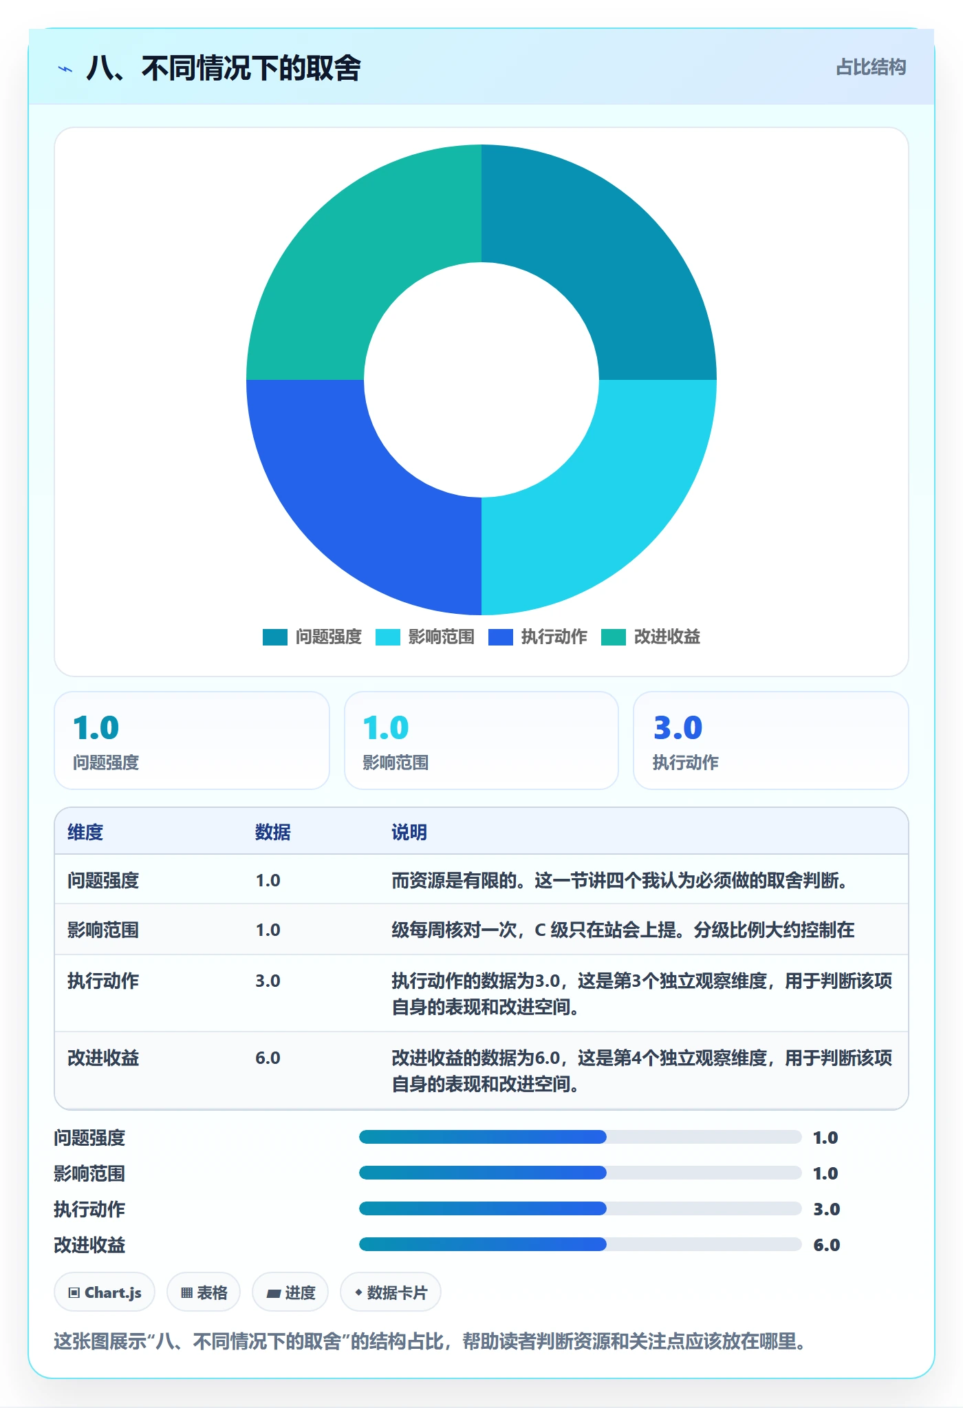Select the 影响范围 table row cell
This screenshot has width=963, height=1408.
[x=103, y=930]
